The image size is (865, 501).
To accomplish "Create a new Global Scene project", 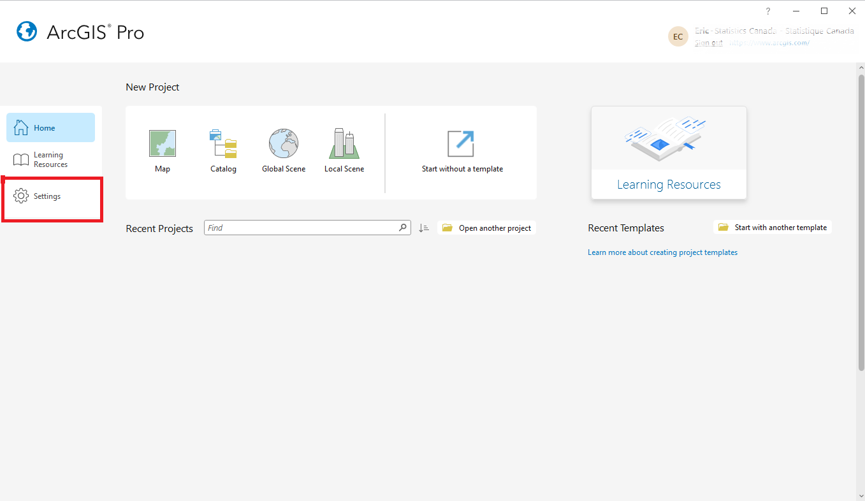I will 284,152.
